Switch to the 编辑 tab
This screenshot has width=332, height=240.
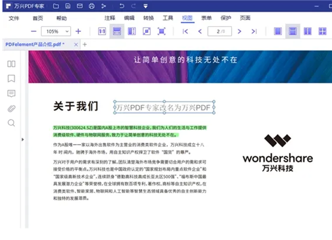pyautogui.click(x=129, y=18)
